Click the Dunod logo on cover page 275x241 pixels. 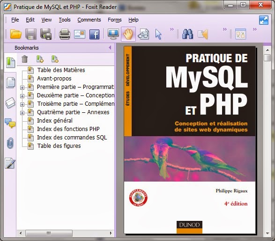(x=189, y=227)
